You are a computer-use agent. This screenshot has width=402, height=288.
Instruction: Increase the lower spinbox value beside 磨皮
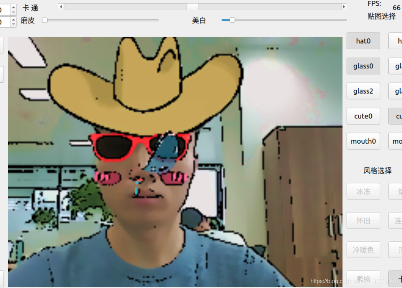[x=14, y=19]
